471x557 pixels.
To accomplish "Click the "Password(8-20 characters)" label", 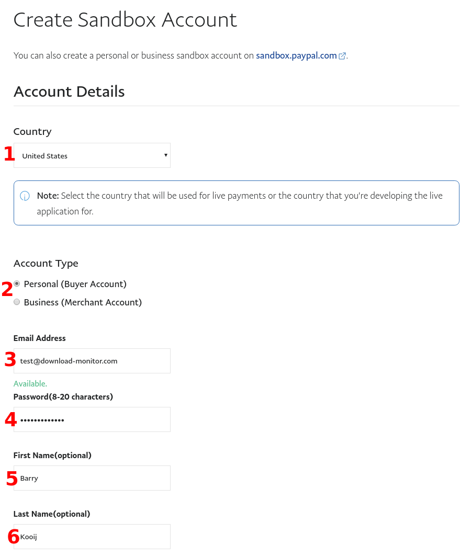I will [x=63, y=397].
